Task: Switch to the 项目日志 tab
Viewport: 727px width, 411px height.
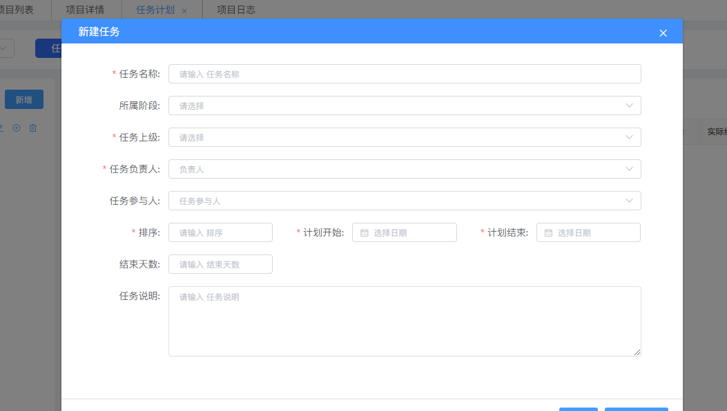Action: 236,10
